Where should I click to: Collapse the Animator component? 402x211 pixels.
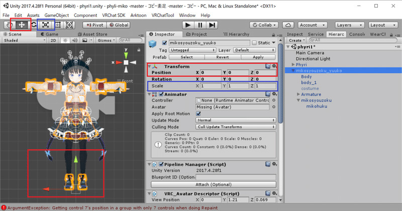tap(149, 94)
